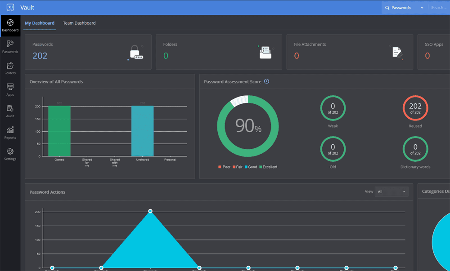Switch to the Team Dashboard tab

coord(79,23)
